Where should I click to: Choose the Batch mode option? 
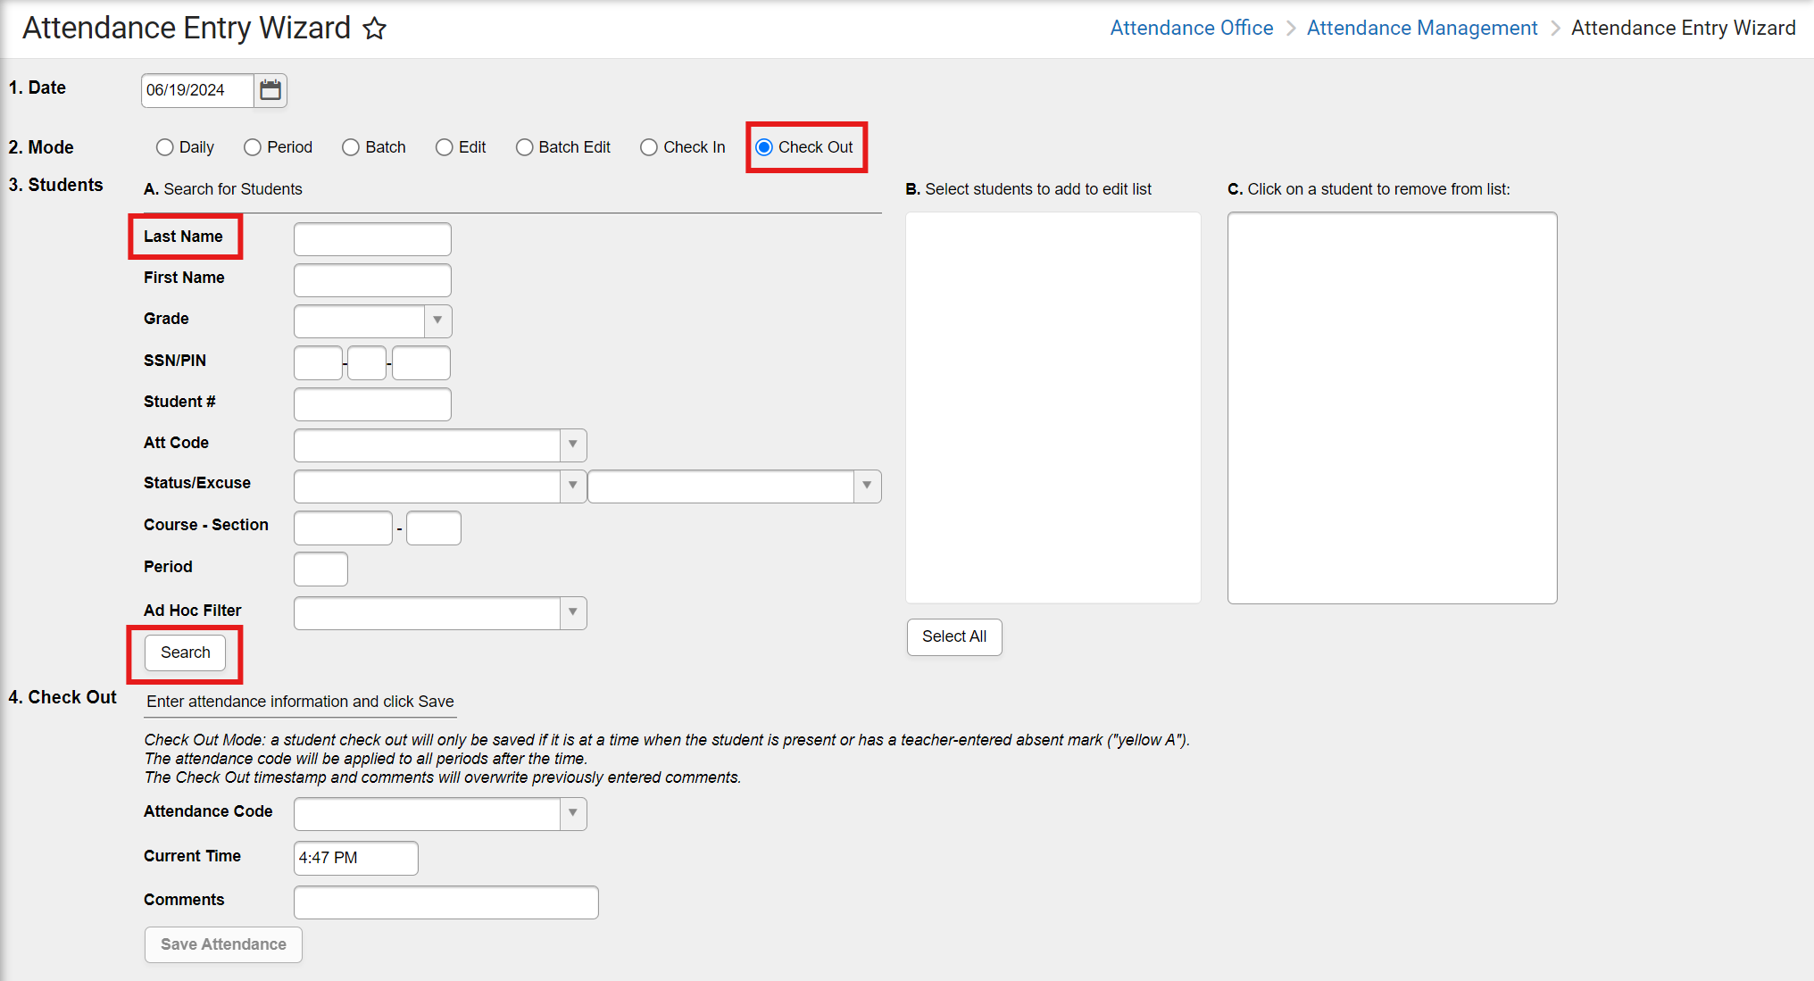351,147
